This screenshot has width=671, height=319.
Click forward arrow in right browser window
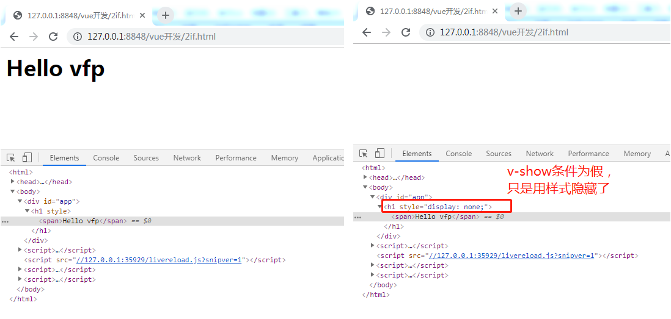386,32
